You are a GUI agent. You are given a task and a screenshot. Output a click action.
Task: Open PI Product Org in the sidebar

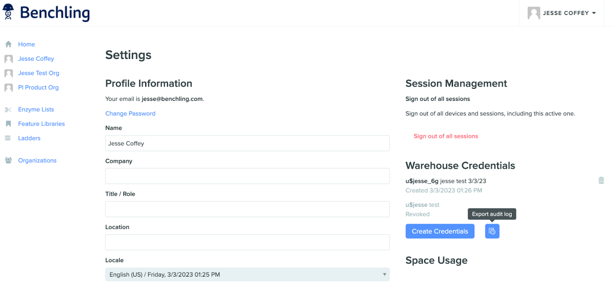38,88
